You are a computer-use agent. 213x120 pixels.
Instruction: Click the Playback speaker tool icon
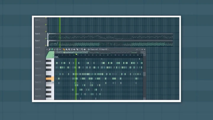(x=85, y=49)
